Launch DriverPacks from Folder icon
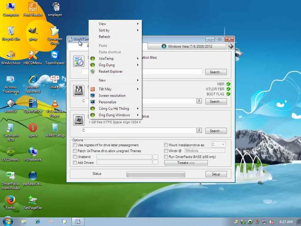This screenshot has height=226, width=301. (11, 181)
